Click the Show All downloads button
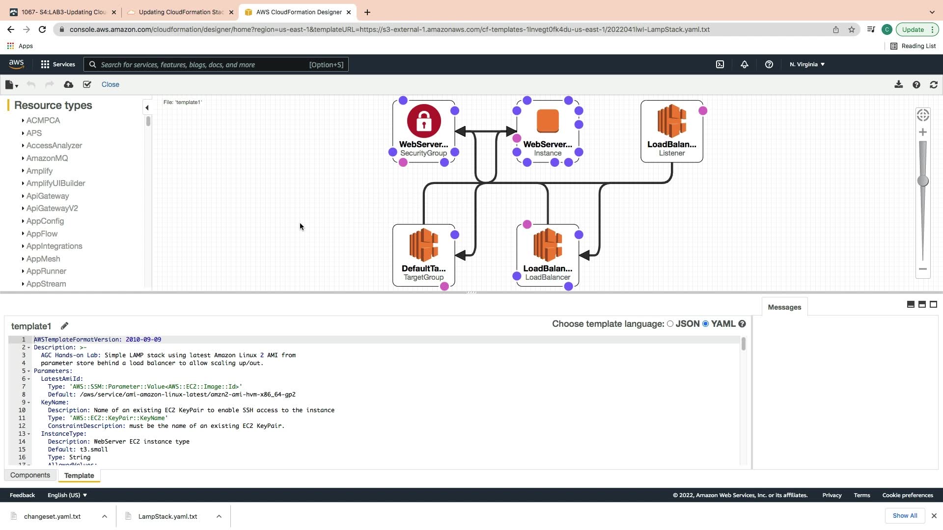Viewport: 943px width, 530px height. (x=904, y=516)
